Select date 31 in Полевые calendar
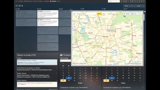Screen dimensions: 160x90 point(74,80)
